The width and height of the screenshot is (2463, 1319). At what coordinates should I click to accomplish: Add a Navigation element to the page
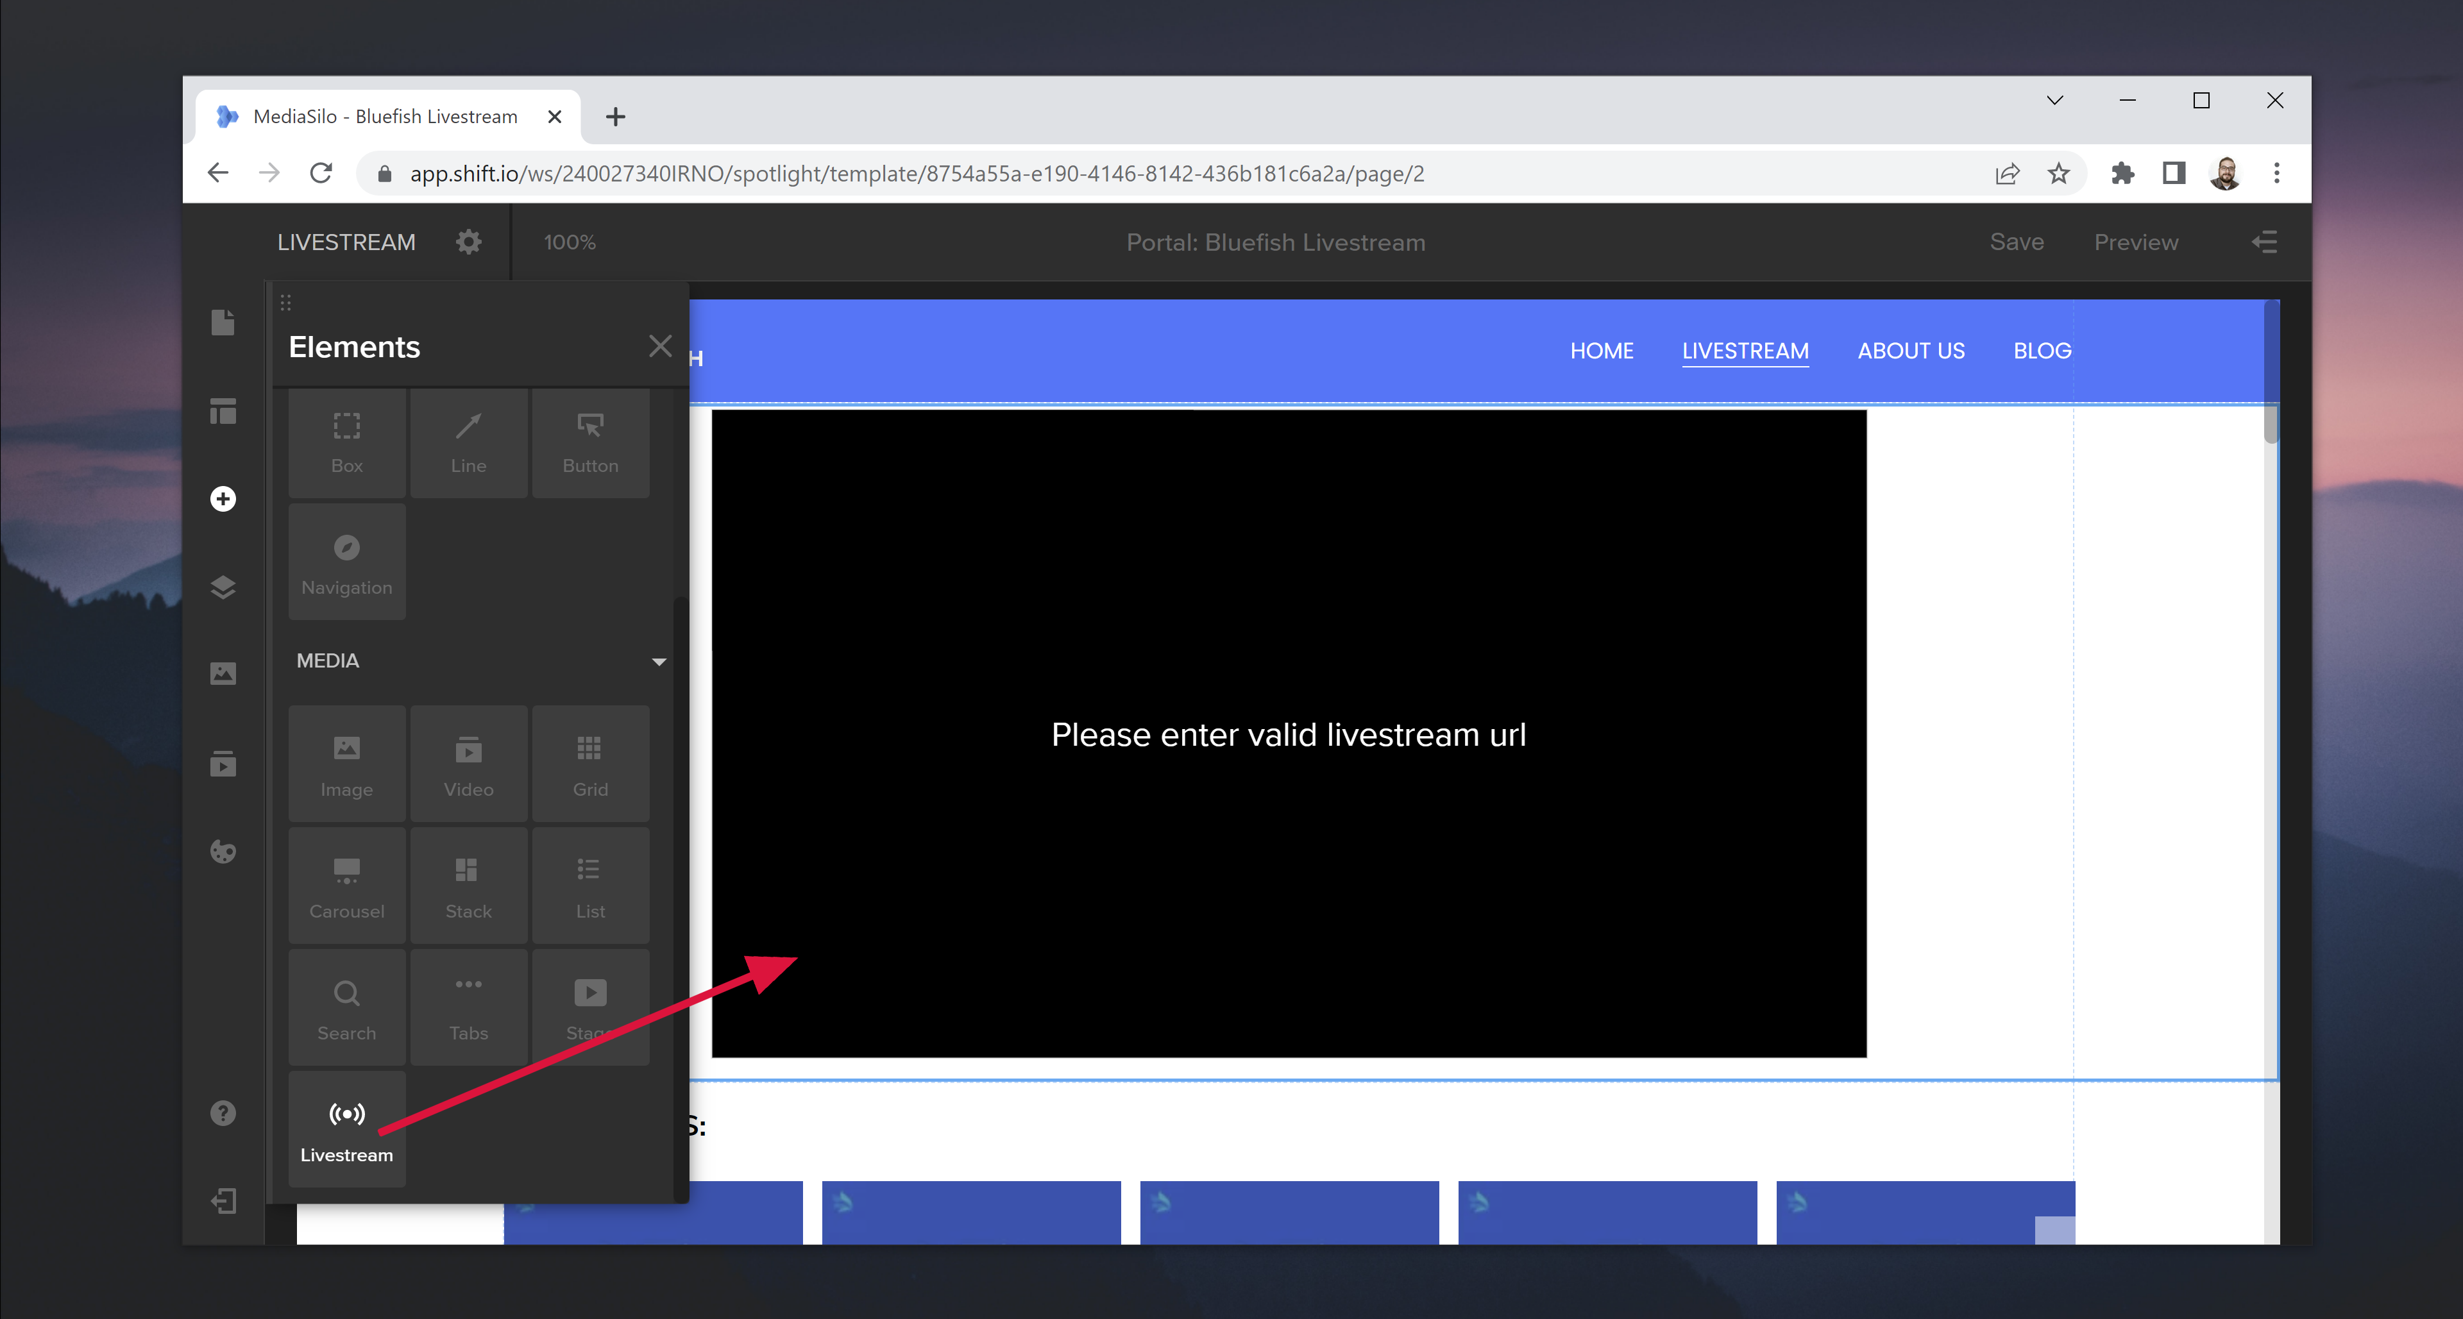coord(346,561)
